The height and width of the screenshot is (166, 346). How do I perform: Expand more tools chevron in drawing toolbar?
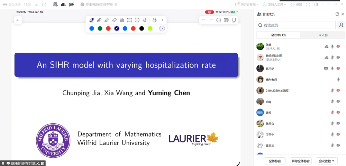tap(163, 20)
